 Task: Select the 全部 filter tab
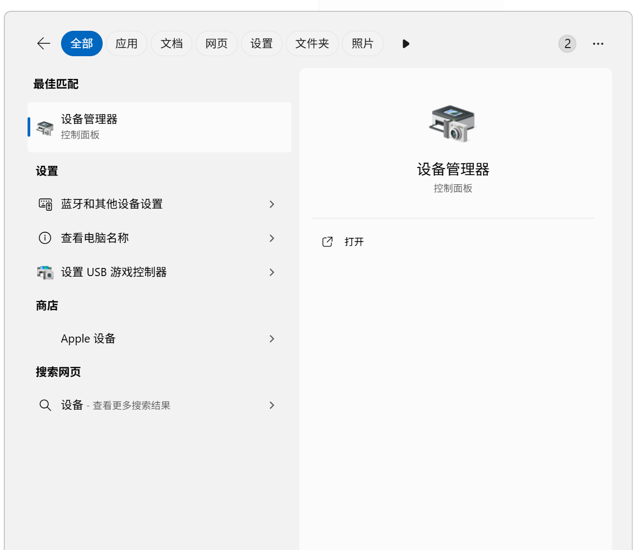[82, 43]
